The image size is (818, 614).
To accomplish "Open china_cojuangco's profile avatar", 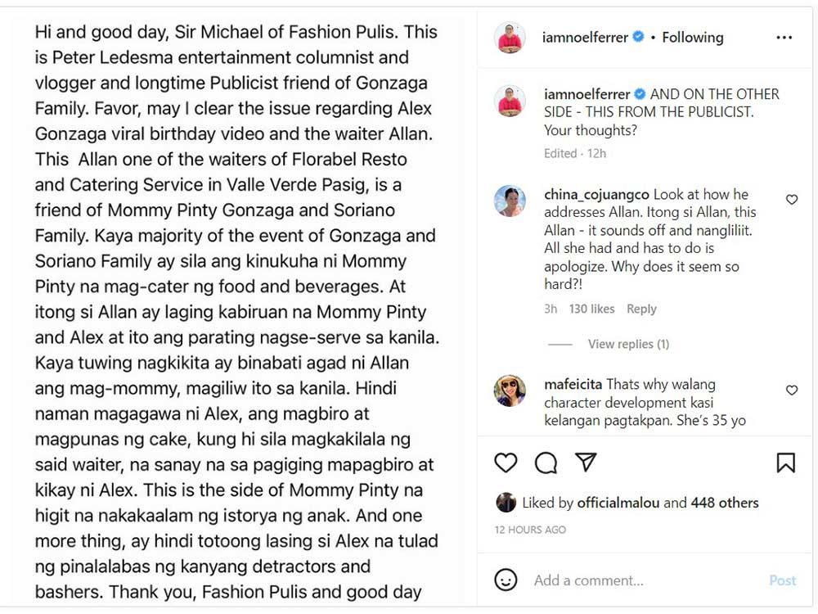I will (510, 201).
